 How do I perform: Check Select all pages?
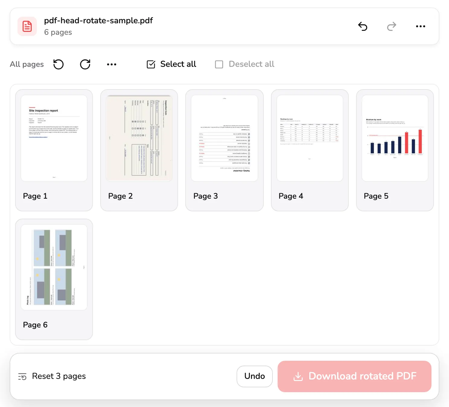point(171,64)
